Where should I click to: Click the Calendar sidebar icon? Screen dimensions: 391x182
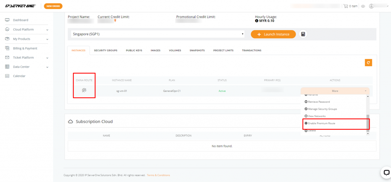pyautogui.click(x=7, y=76)
